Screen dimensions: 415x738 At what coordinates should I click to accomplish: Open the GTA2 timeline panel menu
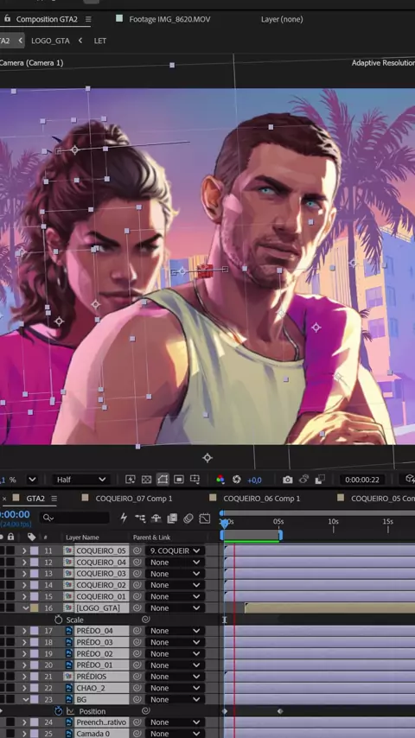coord(54,499)
